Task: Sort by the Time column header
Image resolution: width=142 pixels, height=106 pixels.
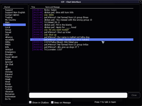Action: (x=33, y=7)
